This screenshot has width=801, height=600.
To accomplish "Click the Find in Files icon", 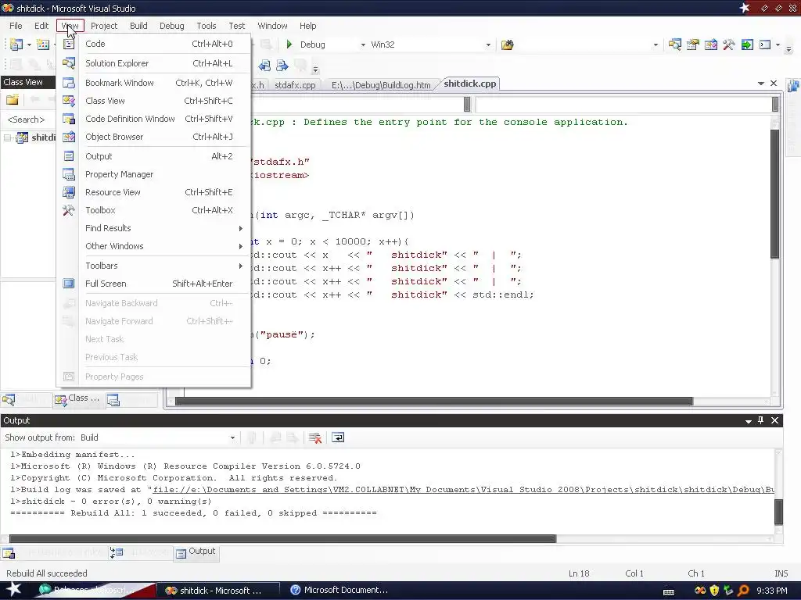I will pyautogui.click(x=507, y=45).
